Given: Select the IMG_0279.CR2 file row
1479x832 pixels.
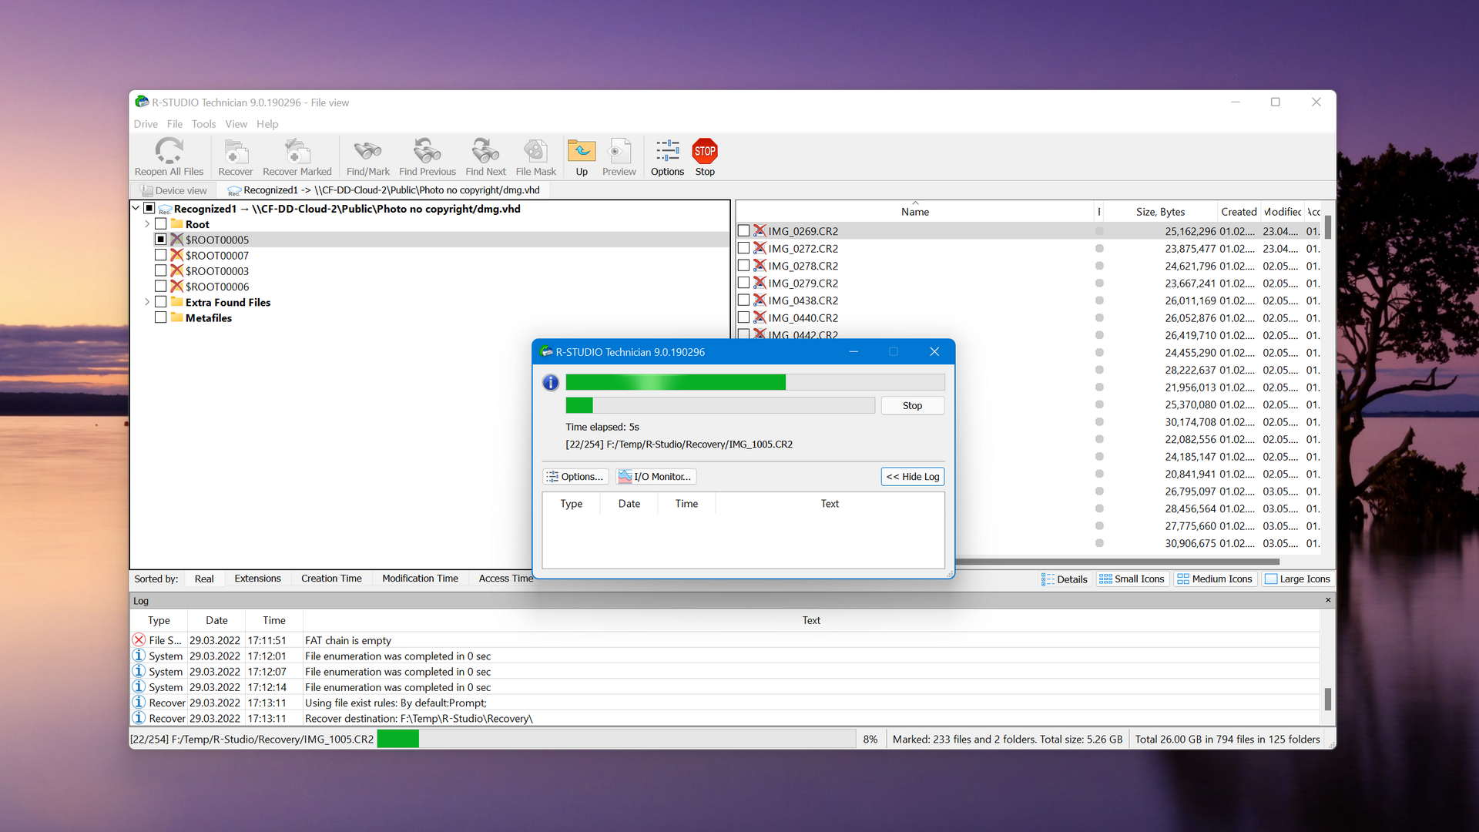Looking at the screenshot, I should click(1028, 283).
